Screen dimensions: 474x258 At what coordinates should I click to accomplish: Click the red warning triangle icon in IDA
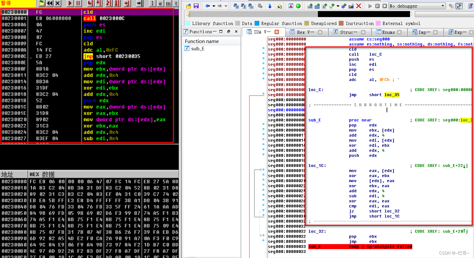coord(291,6)
